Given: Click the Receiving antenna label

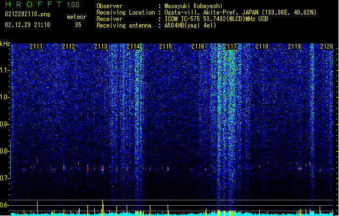Looking at the screenshot, I should click(124, 25).
